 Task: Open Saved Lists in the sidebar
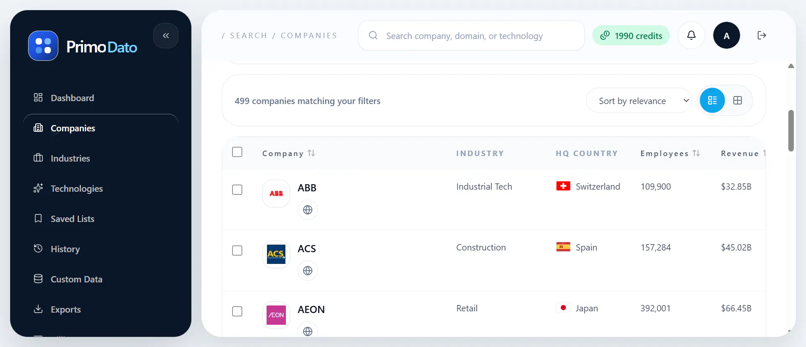pyautogui.click(x=101, y=219)
